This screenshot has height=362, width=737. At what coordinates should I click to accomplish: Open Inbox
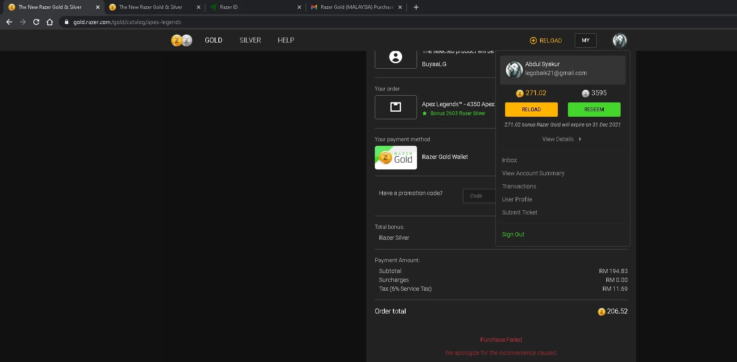(x=509, y=160)
